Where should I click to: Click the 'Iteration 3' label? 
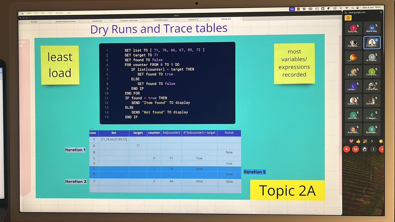[76, 182]
